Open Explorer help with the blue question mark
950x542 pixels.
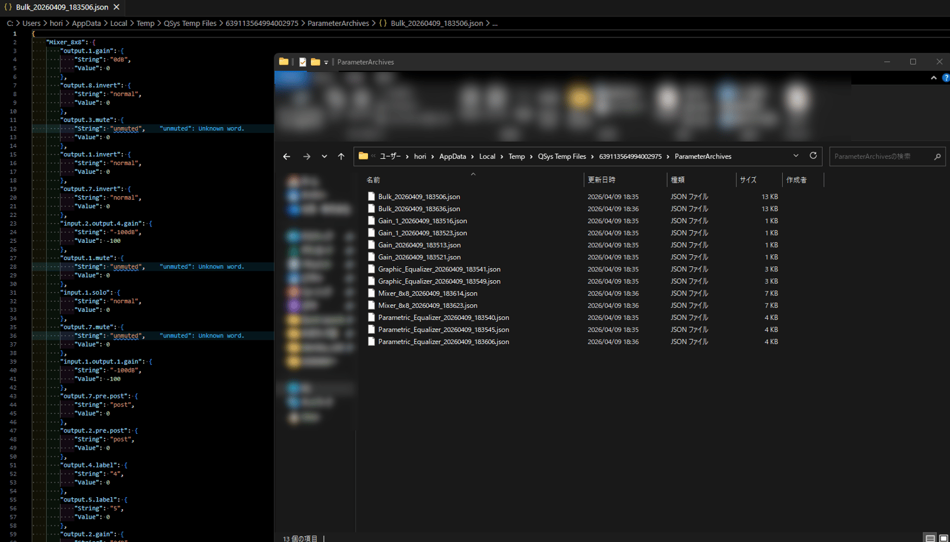point(946,78)
